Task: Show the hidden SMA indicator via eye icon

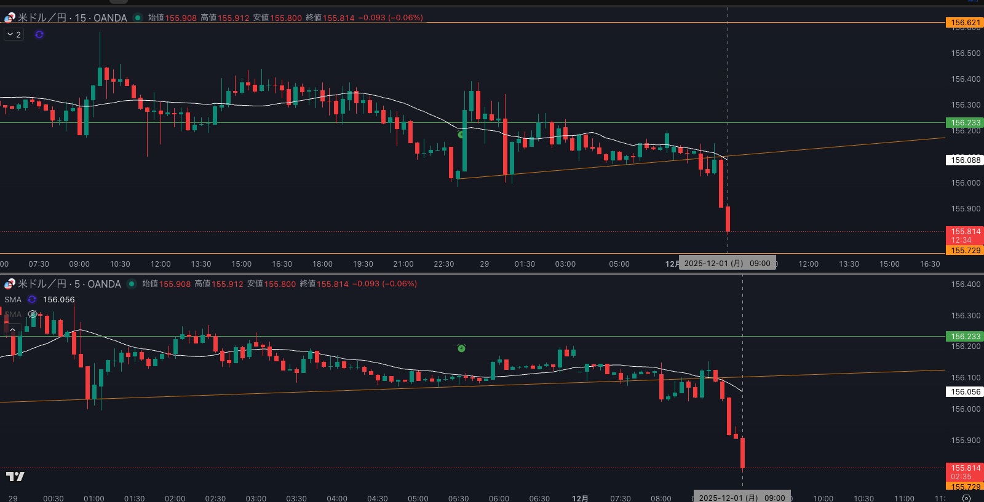Action: click(32, 315)
